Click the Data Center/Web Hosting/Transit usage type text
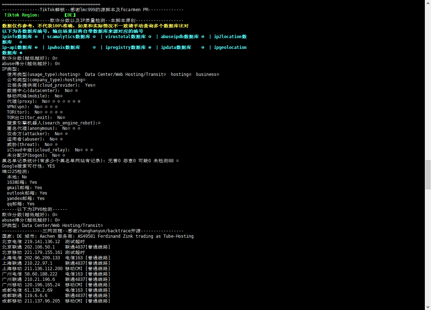The height and width of the screenshot is (310, 431). (124, 74)
